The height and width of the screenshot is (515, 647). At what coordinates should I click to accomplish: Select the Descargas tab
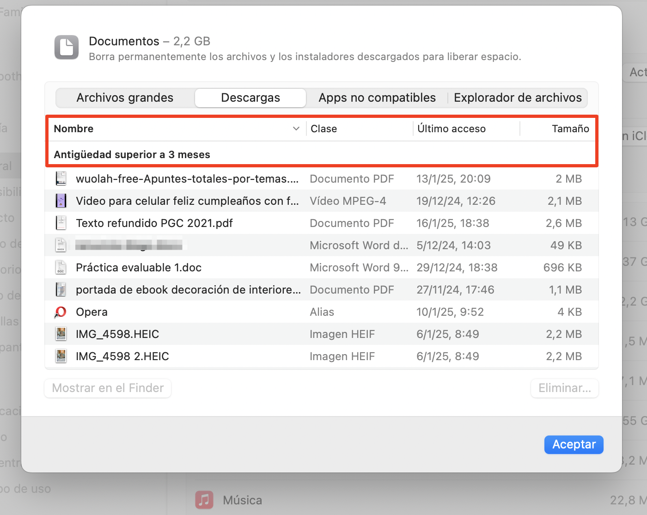pos(250,98)
